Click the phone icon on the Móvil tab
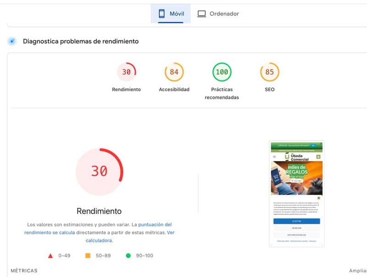The height and width of the screenshot is (277, 367). [x=161, y=13]
